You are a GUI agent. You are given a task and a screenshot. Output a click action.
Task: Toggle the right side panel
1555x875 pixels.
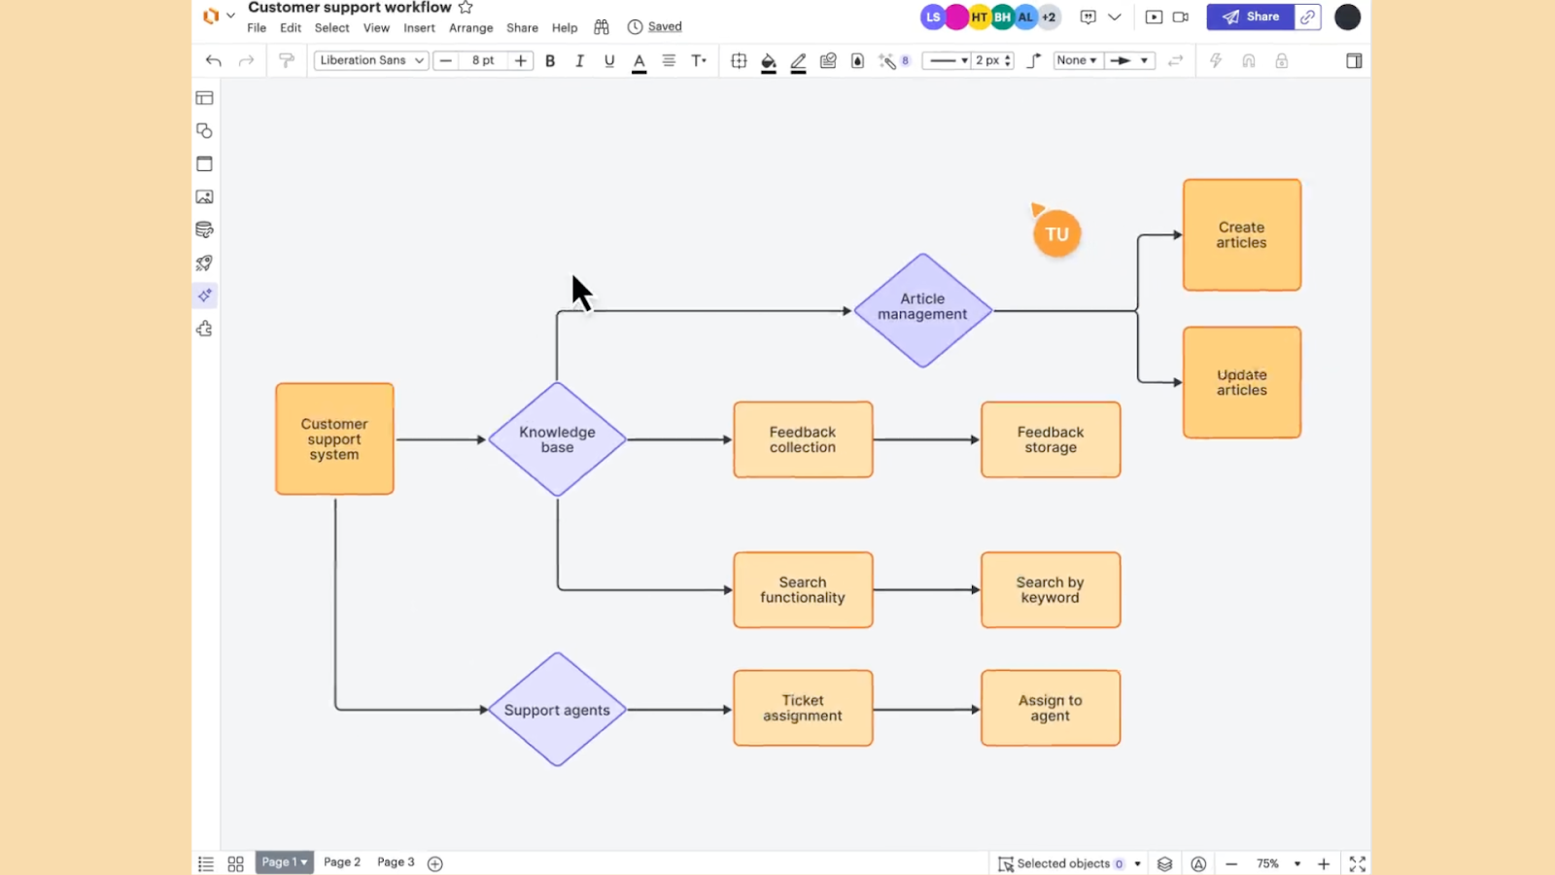[1354, 60]
